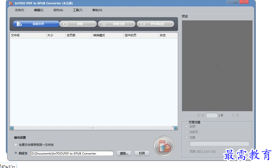Click the 选中的页 column header
This screenshot has height=168, width=275.
pos(141,35)
